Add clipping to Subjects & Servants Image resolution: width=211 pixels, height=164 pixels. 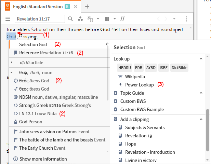click(145, 127)
